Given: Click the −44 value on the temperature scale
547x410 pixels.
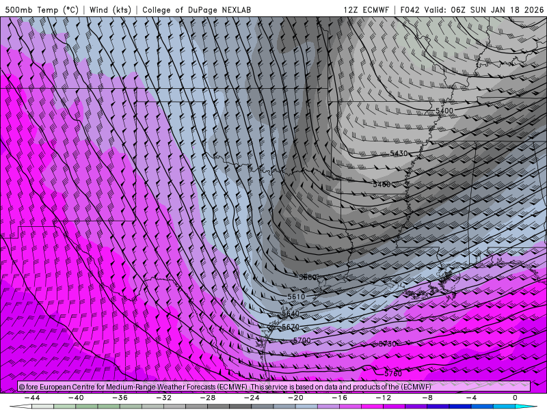Looking at the screenshot, I should [32, 398].
